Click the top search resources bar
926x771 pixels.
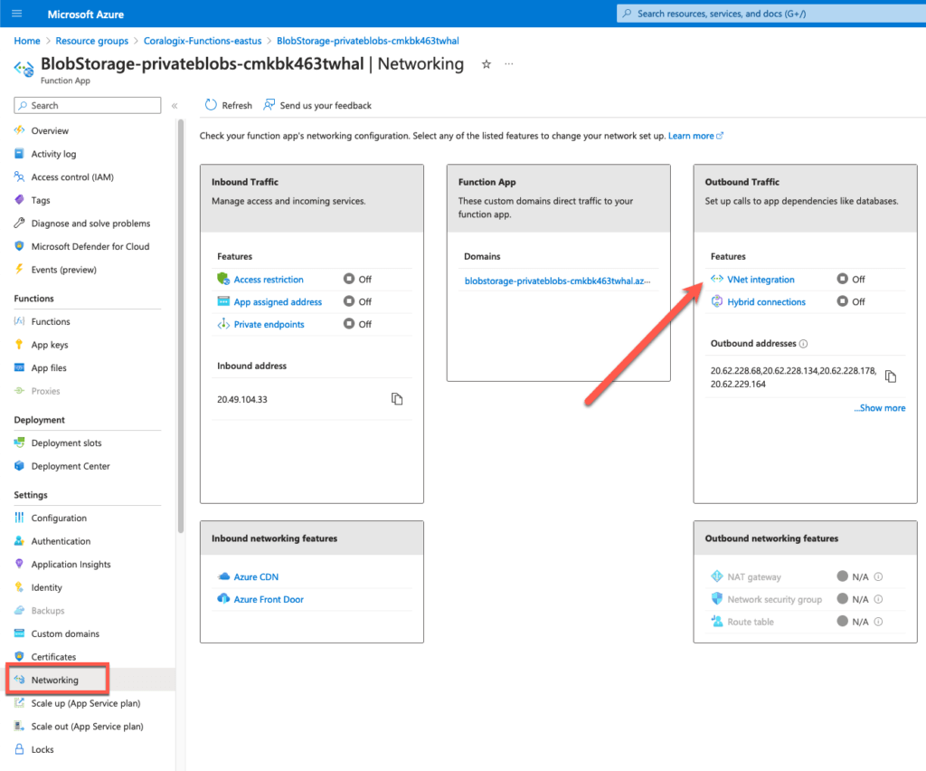pos(771,14)
